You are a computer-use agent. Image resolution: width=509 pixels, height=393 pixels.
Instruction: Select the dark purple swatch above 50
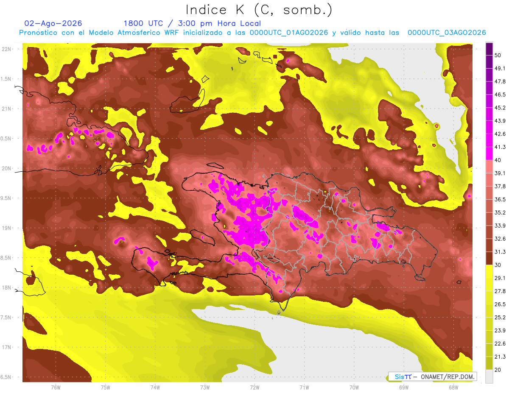(x=489, y=49)
